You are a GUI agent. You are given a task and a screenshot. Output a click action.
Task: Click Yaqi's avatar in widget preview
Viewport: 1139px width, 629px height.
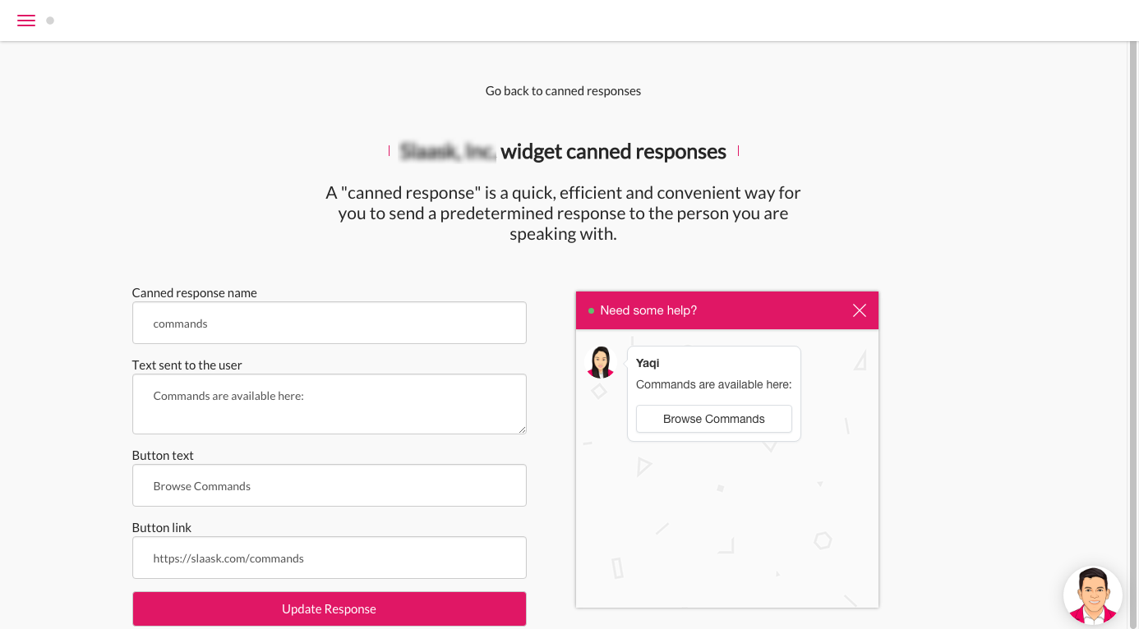point(601,362)
